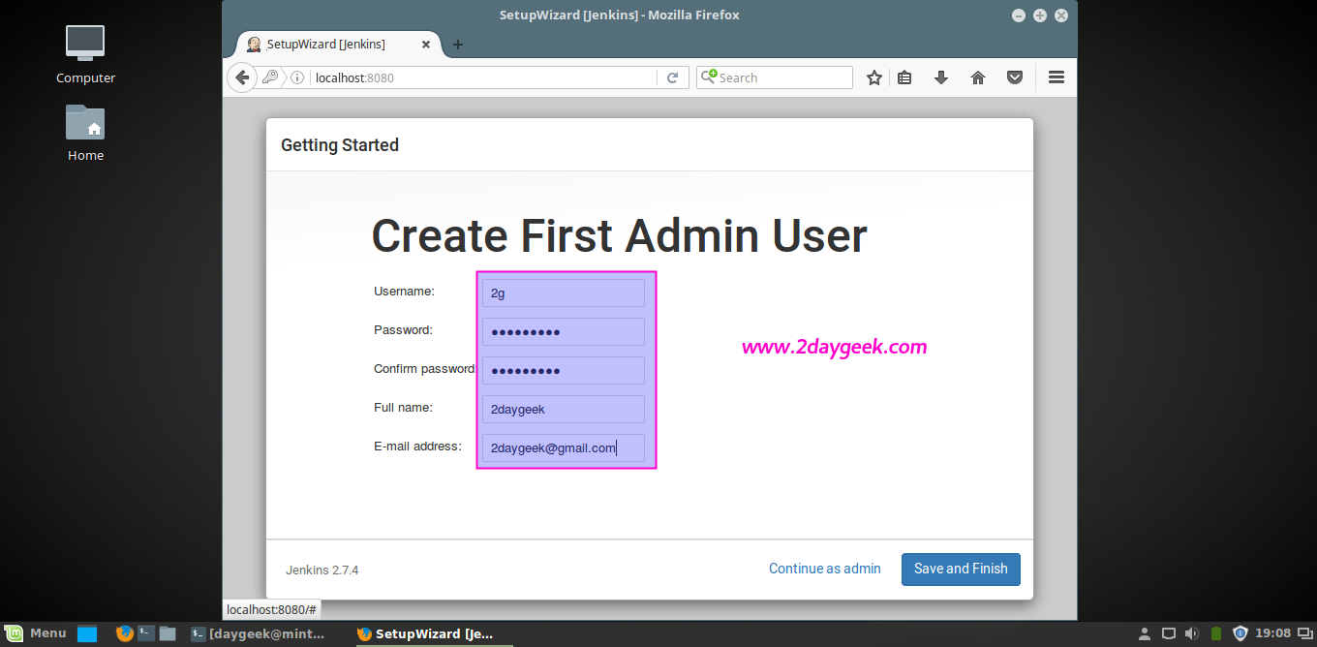Open the Linux Mint Menu button

pos(37,633)
